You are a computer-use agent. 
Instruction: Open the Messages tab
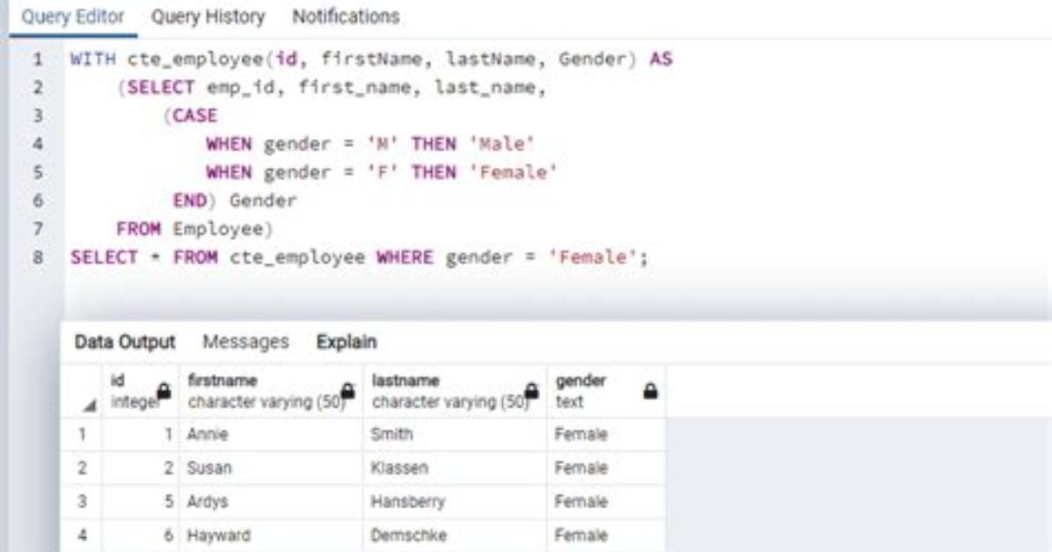coord(245,342)
